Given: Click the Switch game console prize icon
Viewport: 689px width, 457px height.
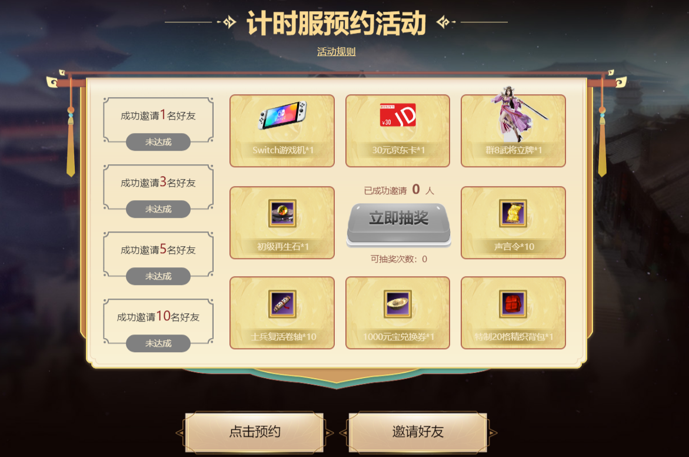Looking at the screenshot, I should (x=282, y=115).
